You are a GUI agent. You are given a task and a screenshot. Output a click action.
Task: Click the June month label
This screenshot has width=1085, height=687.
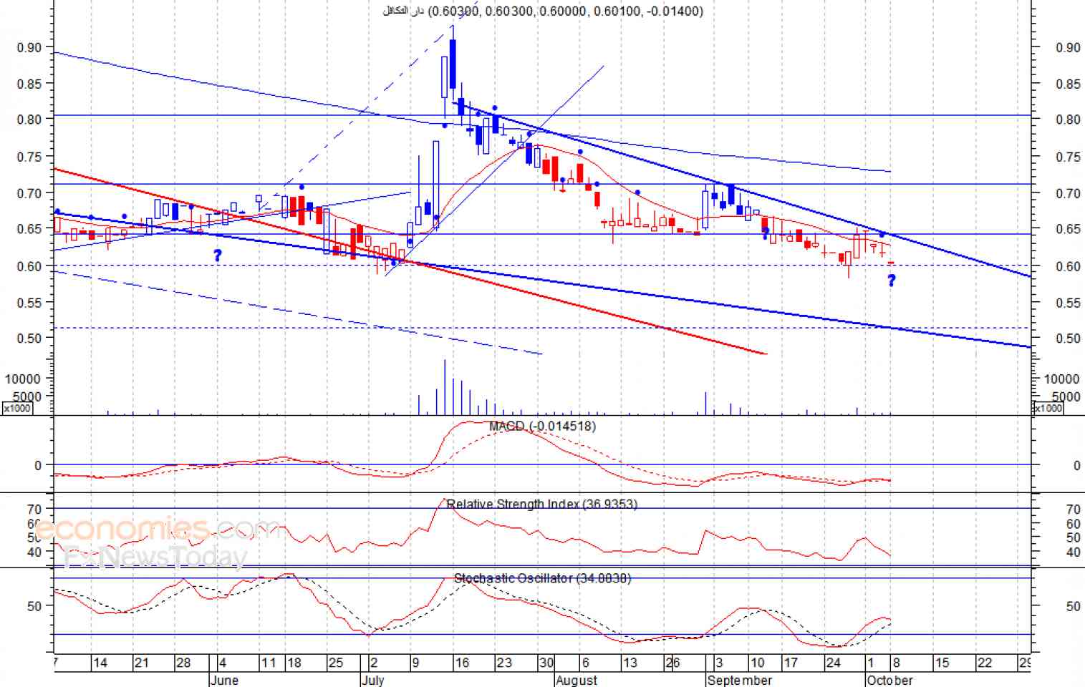224,680
